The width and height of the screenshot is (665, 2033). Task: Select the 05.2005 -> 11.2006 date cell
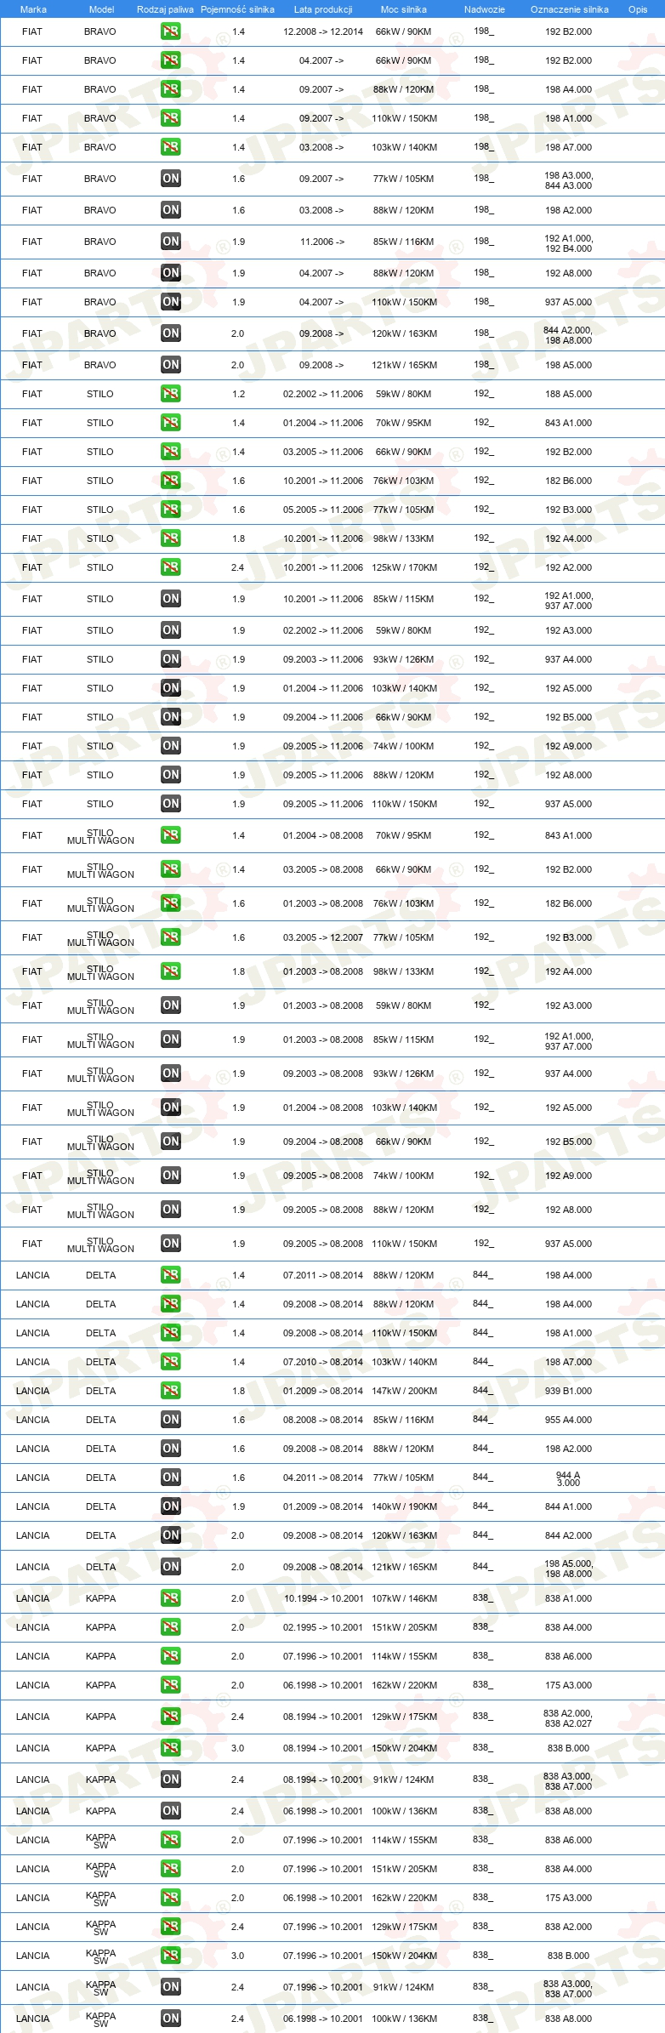click(323, 510)
